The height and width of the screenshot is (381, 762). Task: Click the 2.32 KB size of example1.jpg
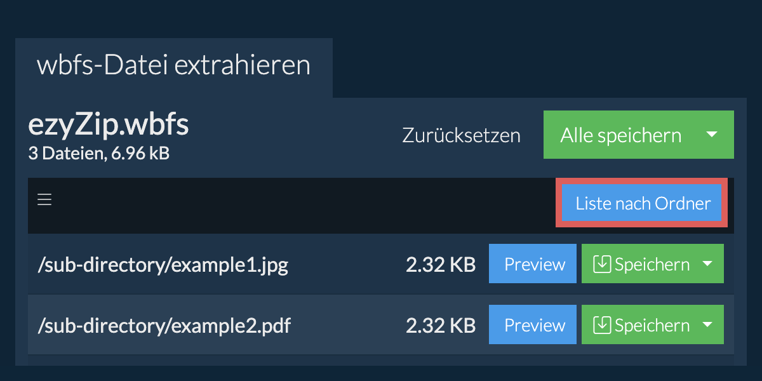441,264
